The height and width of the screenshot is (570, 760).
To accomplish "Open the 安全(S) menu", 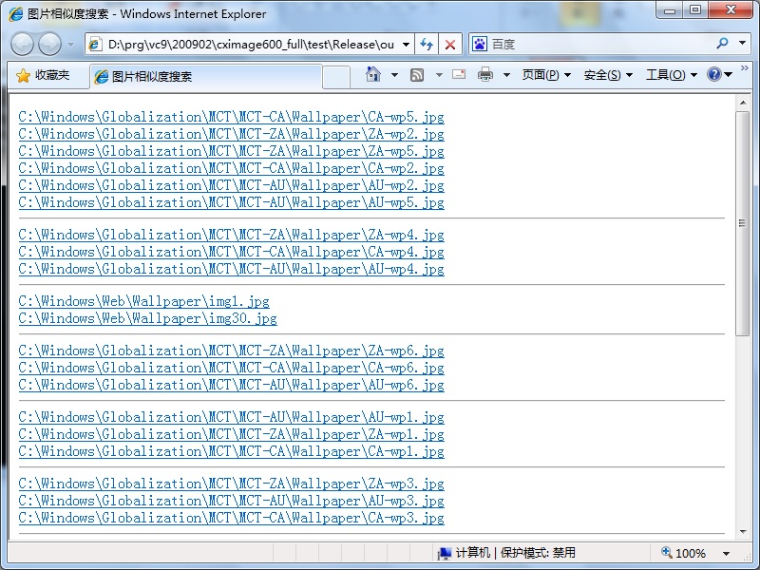I will click(608, 75).
